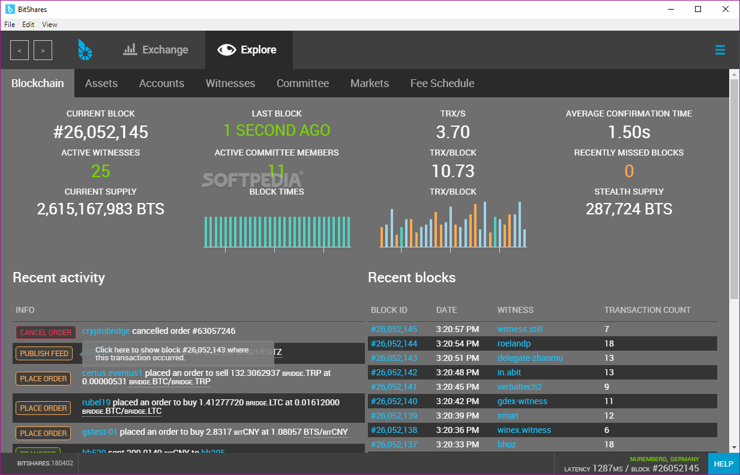Open block #26,052,139 link
This screenshot has width=740, height=475.
click(394, 416)
